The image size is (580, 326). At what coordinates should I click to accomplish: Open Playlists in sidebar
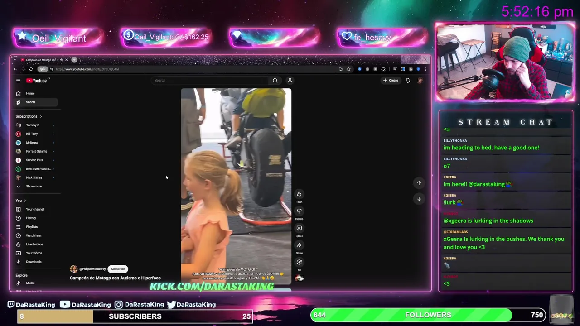click(35, 227)
